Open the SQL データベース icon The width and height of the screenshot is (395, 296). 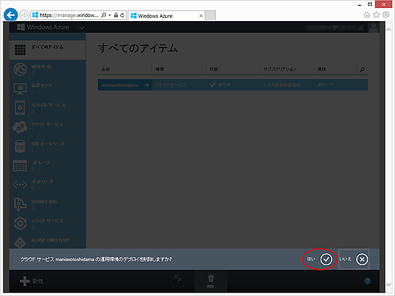(x=20, y=145)
